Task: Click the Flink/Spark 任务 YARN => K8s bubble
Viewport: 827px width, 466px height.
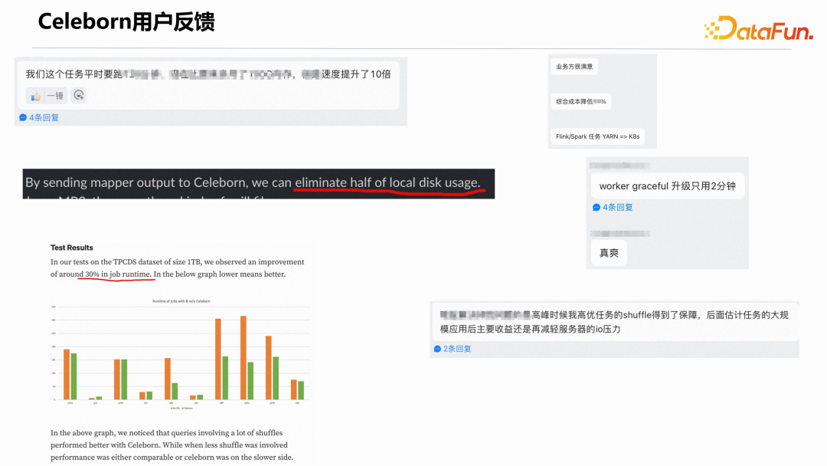Action: click(597, 136)
